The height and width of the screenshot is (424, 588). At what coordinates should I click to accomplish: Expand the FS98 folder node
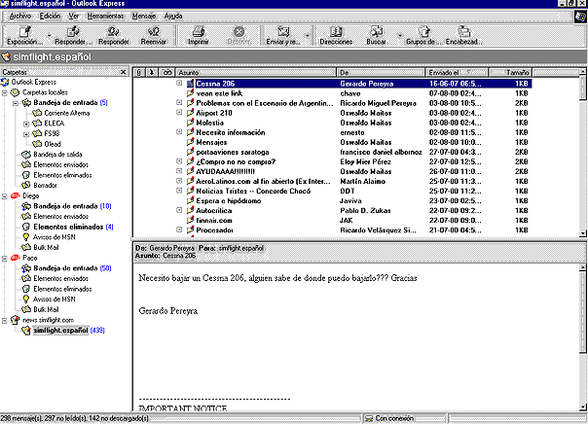(26, 134)
